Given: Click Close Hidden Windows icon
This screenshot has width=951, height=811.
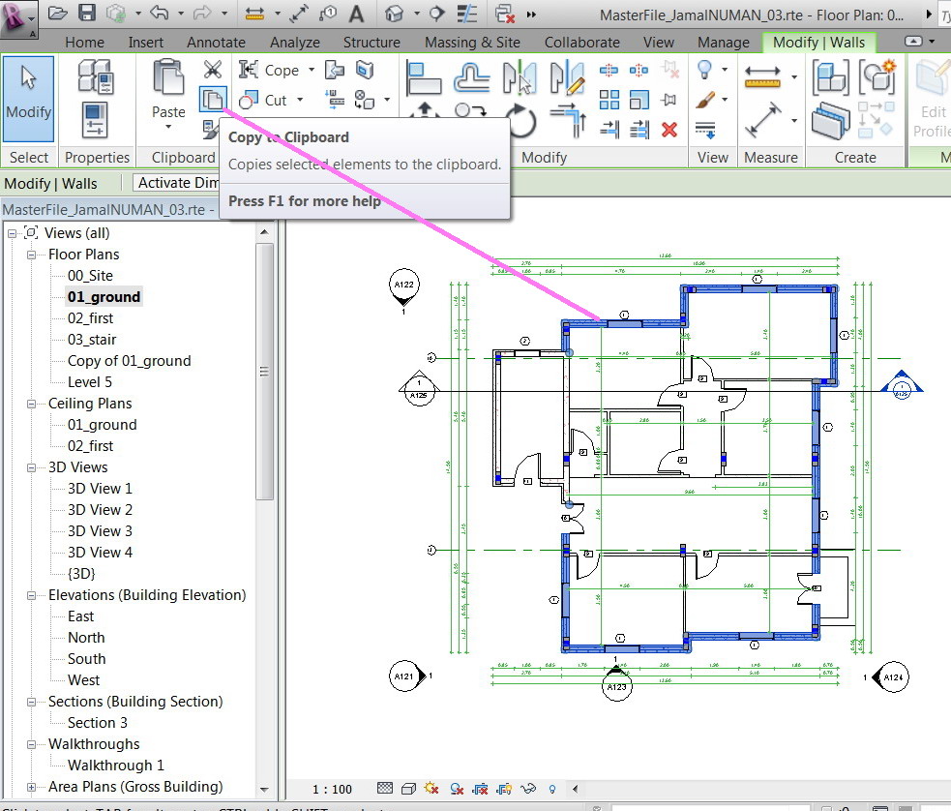Looking at the screenshot, I should (x=505, y=14).
